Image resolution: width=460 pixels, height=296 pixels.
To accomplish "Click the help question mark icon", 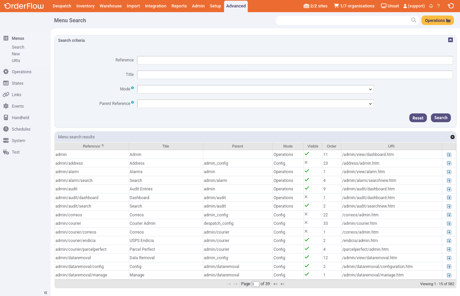I will tap(438, 6).
